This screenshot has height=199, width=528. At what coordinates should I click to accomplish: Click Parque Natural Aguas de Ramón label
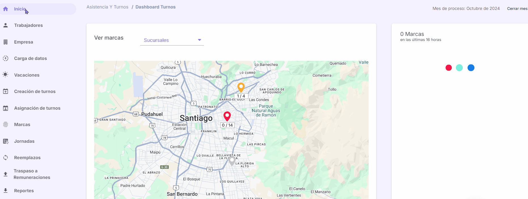(x=266, y=111)
